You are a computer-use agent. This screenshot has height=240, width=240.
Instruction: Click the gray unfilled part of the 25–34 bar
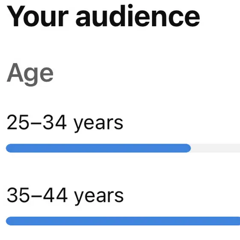pyautogui.click(x=216, y=148)
